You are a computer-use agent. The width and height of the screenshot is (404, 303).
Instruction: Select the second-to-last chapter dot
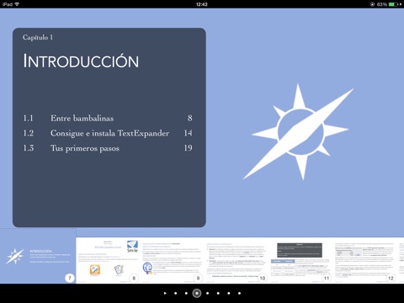click(229, 293)
